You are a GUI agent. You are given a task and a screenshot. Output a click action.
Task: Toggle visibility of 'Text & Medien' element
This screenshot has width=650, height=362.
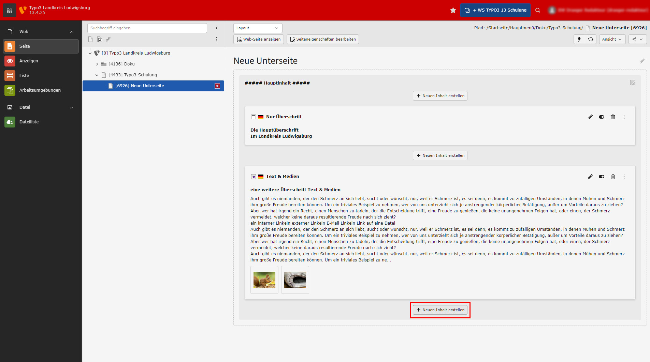[x=601, y=177]
